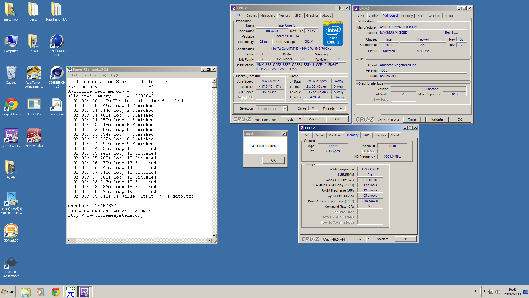Launch CINEBENCH r15 shortcut
The width and height of the screenshot is (529, 298).
(57, 77)
